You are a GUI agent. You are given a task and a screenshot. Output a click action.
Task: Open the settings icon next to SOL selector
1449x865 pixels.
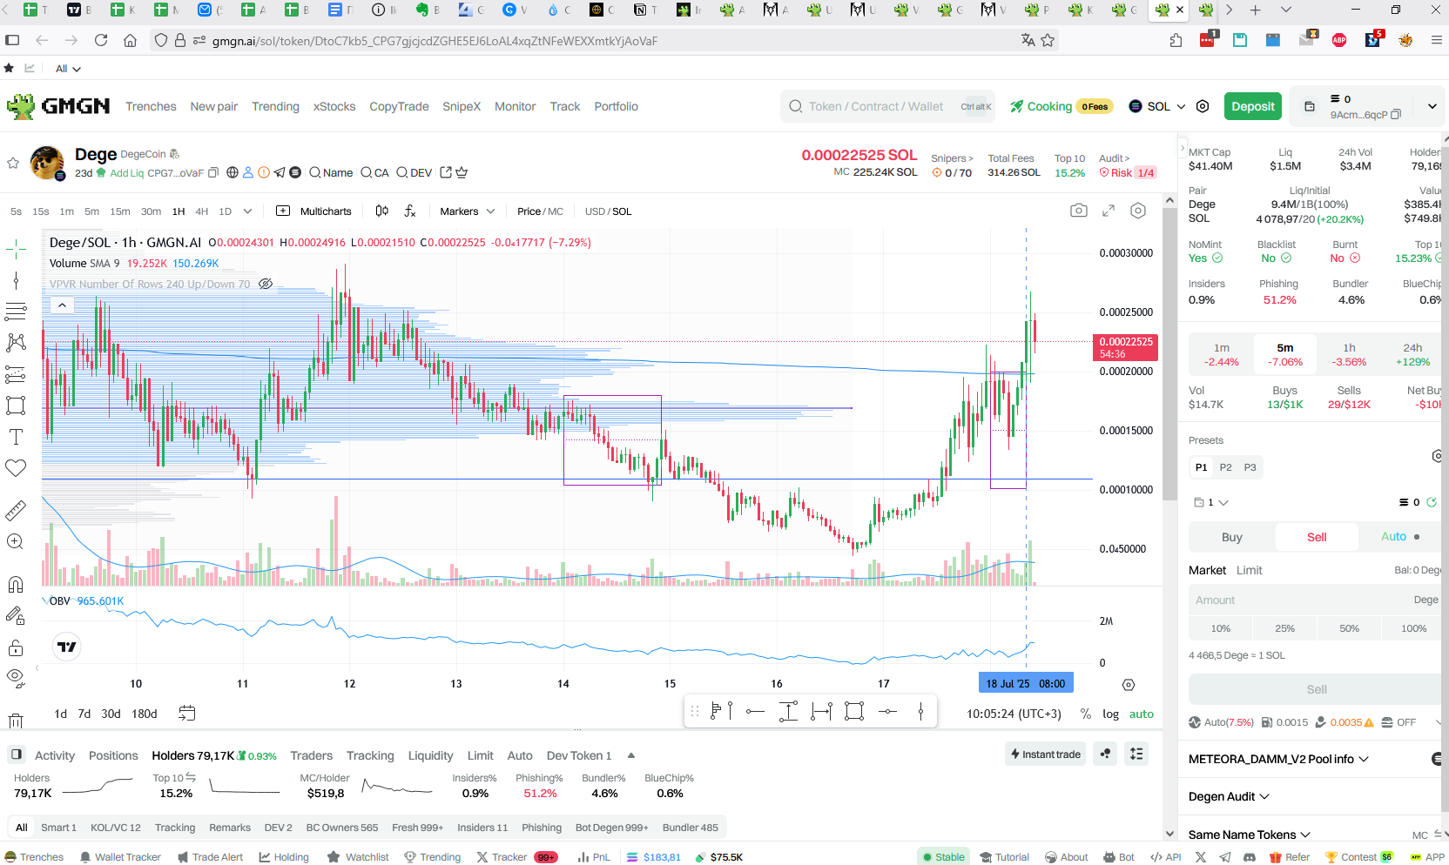tap(1203, 106)
